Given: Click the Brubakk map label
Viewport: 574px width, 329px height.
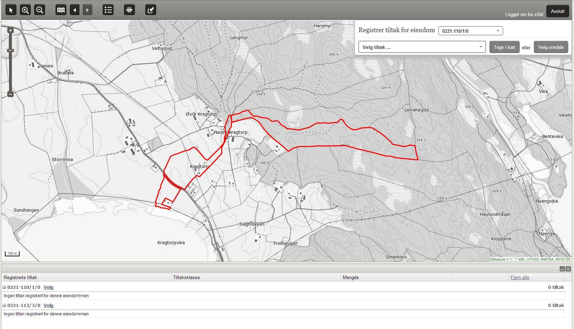Looking at the screenshot, I should pyautogui.click(x=66, y=73).
